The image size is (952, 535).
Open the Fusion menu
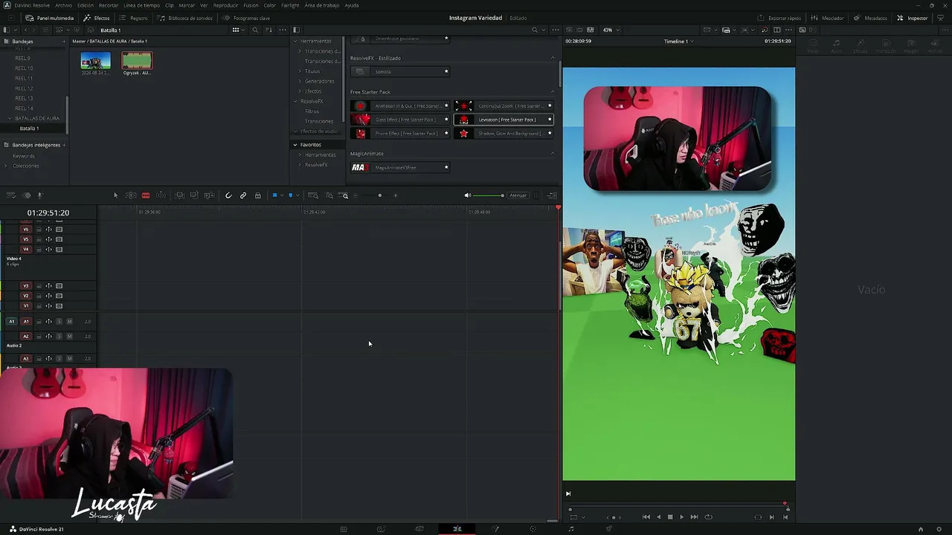(x=251, y=5)
